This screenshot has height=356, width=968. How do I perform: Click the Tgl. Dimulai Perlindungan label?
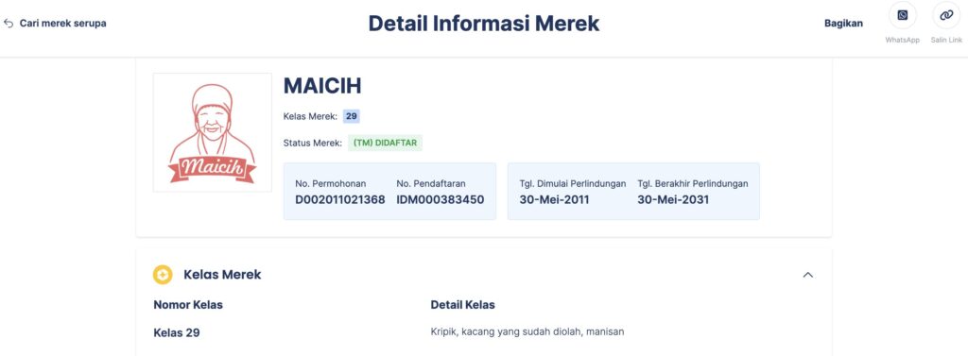point(573,183)
